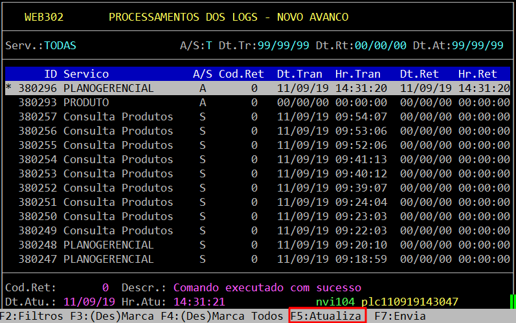Click the green cursor block at right edge

(512, 302)
